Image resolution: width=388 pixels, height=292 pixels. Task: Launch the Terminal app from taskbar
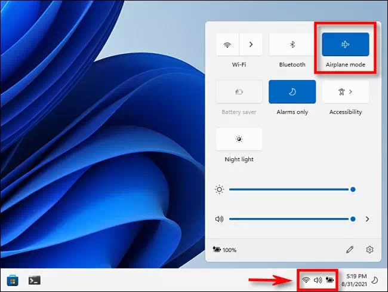35,280
